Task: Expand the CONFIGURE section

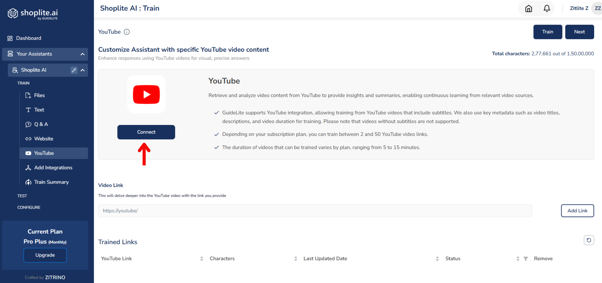Action: (x=29, y=207)
